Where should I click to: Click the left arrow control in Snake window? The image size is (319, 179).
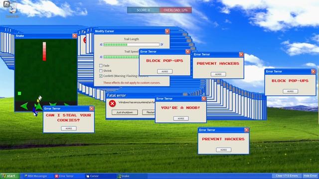24,106
